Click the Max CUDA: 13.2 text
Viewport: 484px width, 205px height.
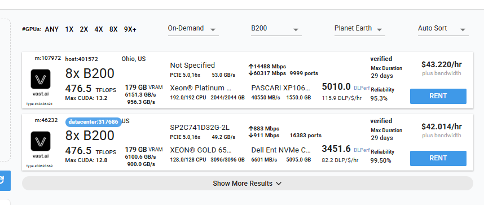click(86, 98)
